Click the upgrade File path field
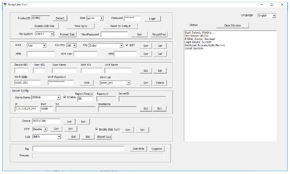The width and height of the screenshot is (290, 174). [78, 149]
